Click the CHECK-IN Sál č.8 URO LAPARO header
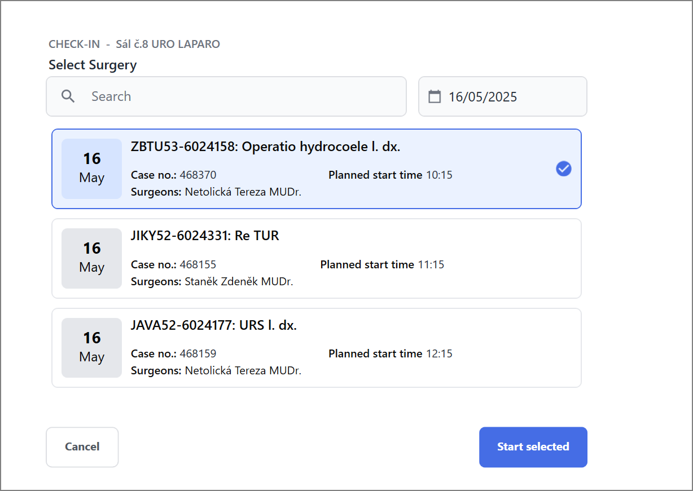The width and height of the screenshot is (693, 491). (134, 44)
